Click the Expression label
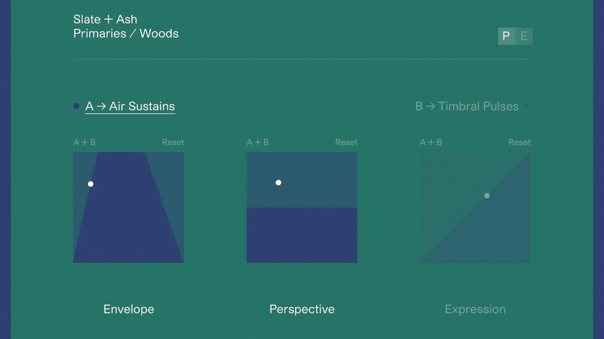The image size is (604, 339). pos(475,309)
